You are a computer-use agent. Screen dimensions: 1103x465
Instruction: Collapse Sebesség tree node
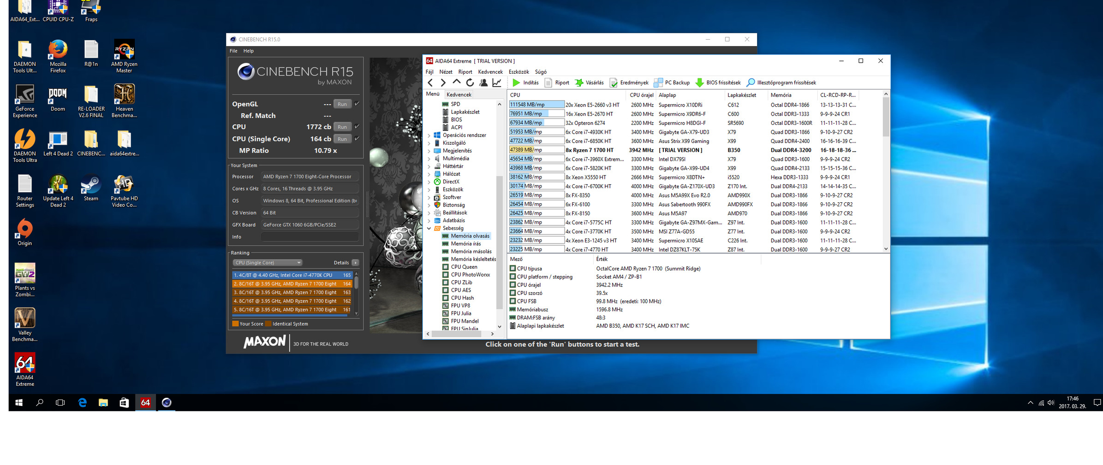coord(429,228)
